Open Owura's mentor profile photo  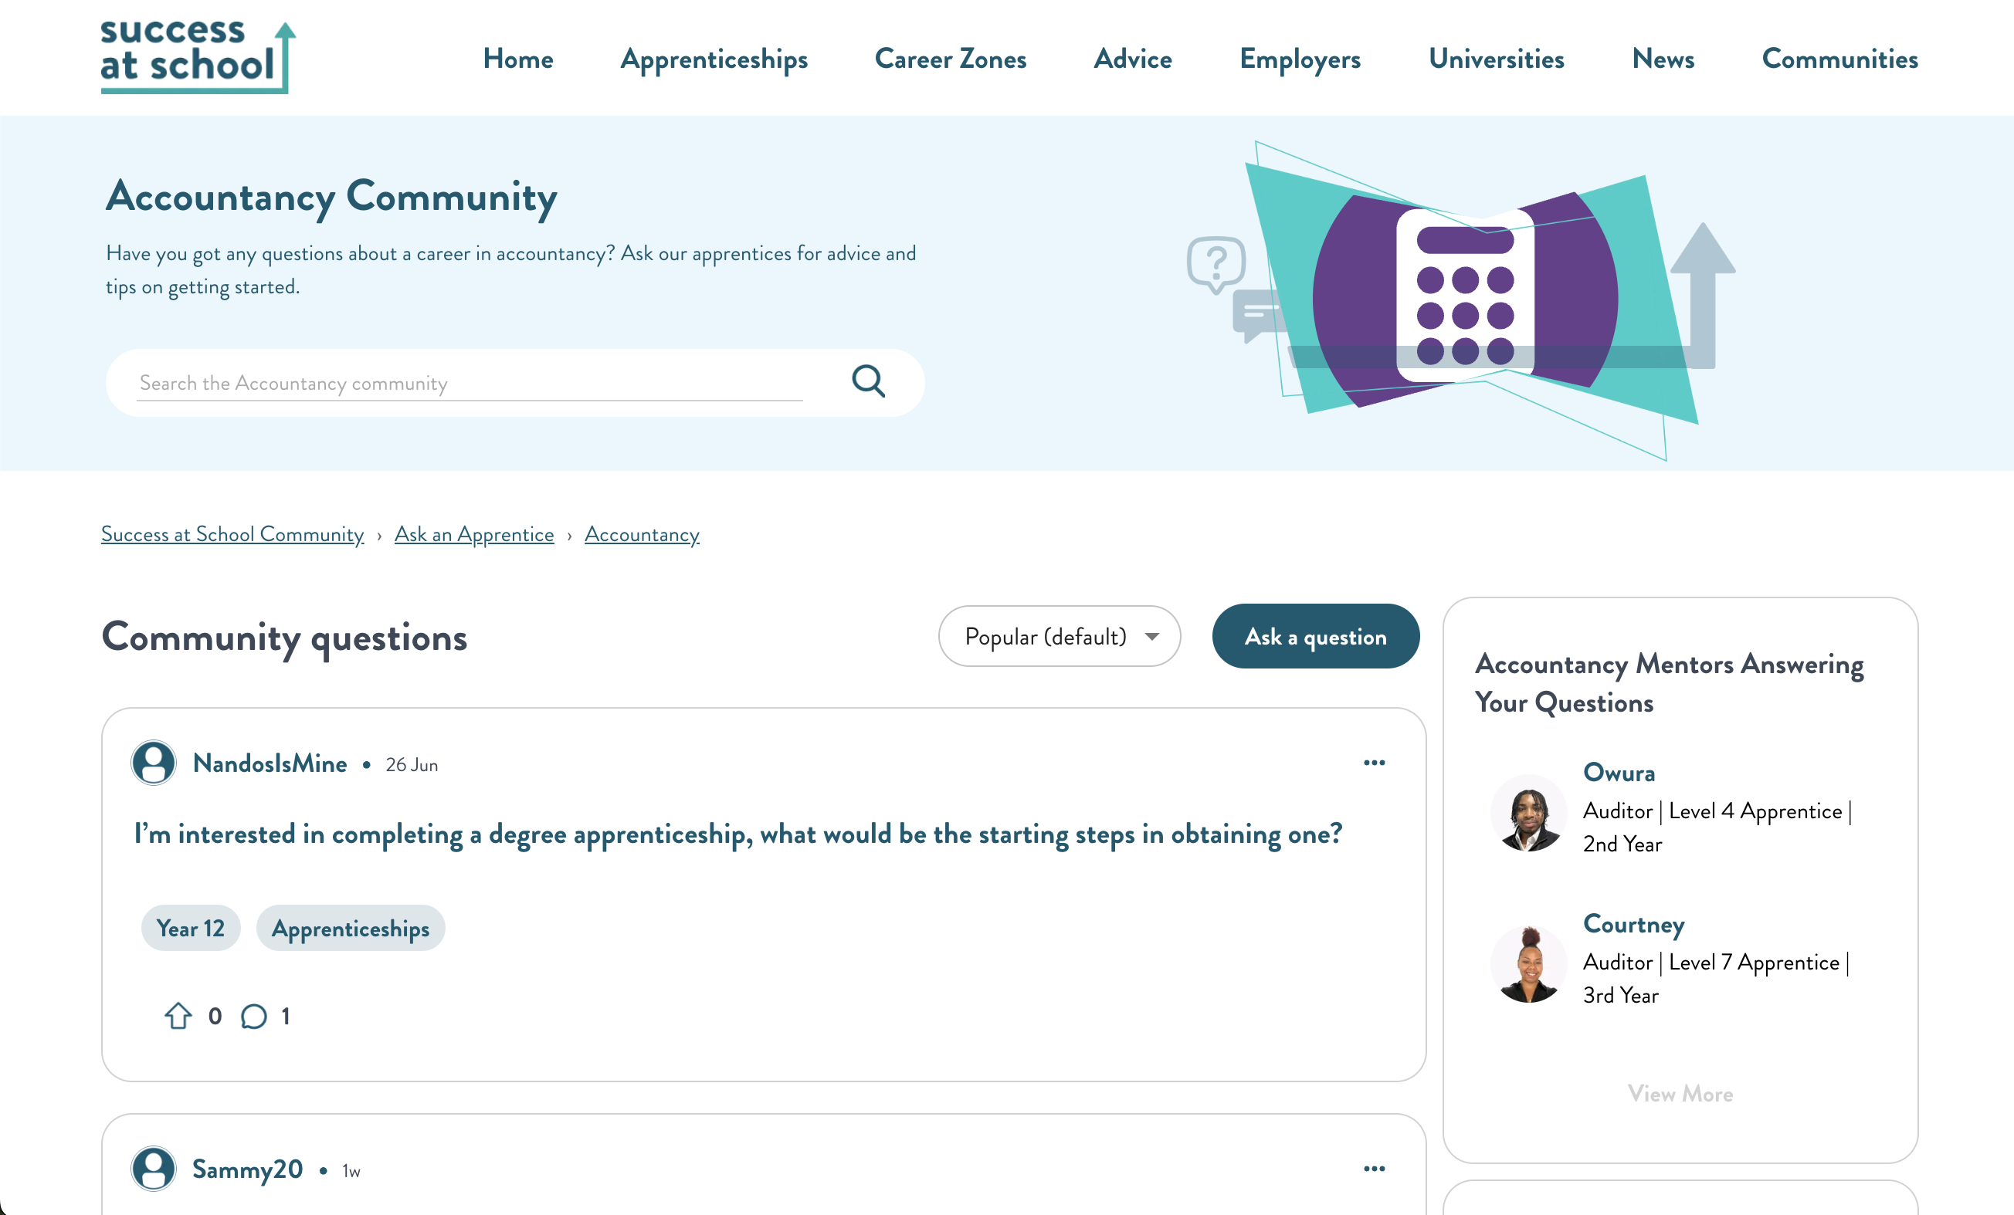tap(1528, 813)
